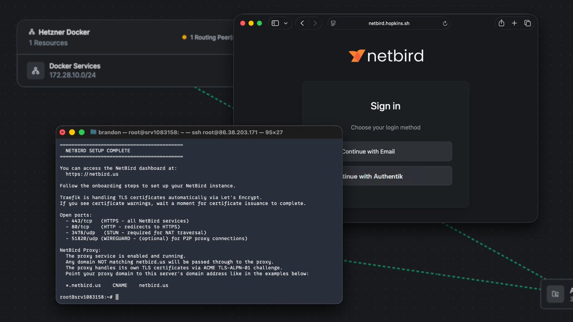Click the folder icon on the bottom-right card
Image resolution: width=573 pixels, height=322 pixels.
click(x=555, y=294)
